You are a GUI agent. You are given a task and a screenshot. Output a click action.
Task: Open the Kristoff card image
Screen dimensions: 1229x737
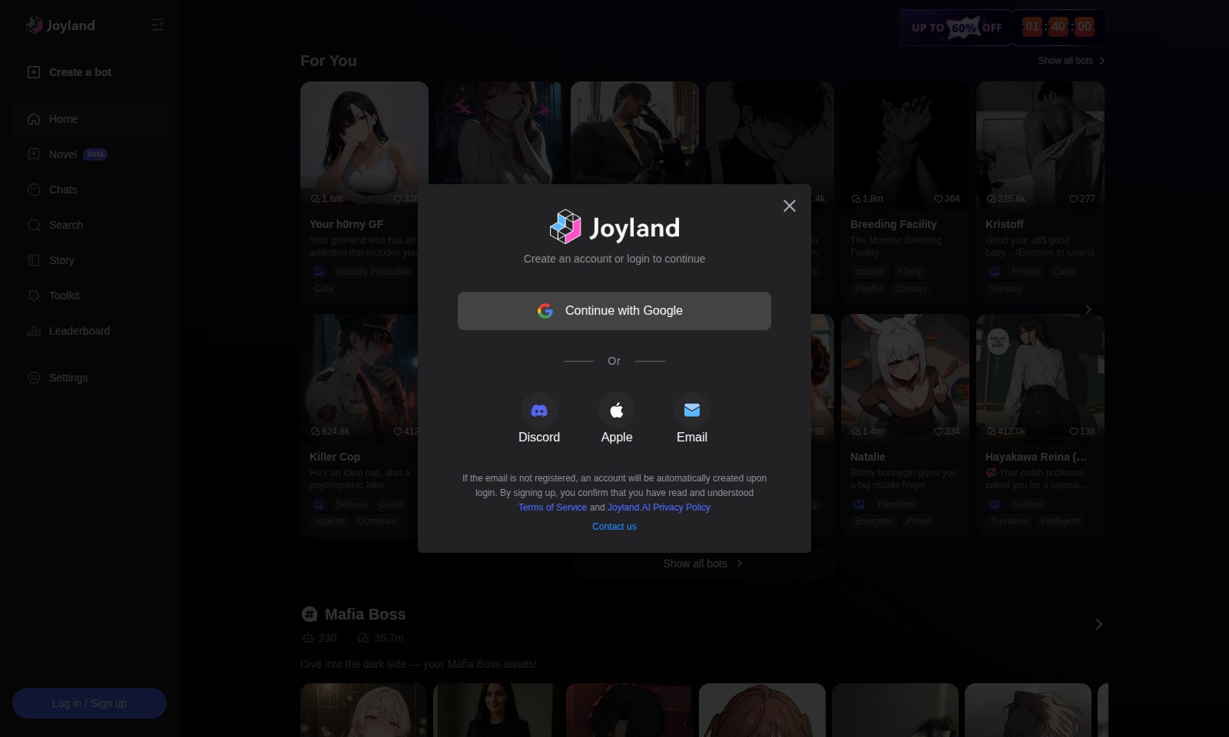point(1040,144)
